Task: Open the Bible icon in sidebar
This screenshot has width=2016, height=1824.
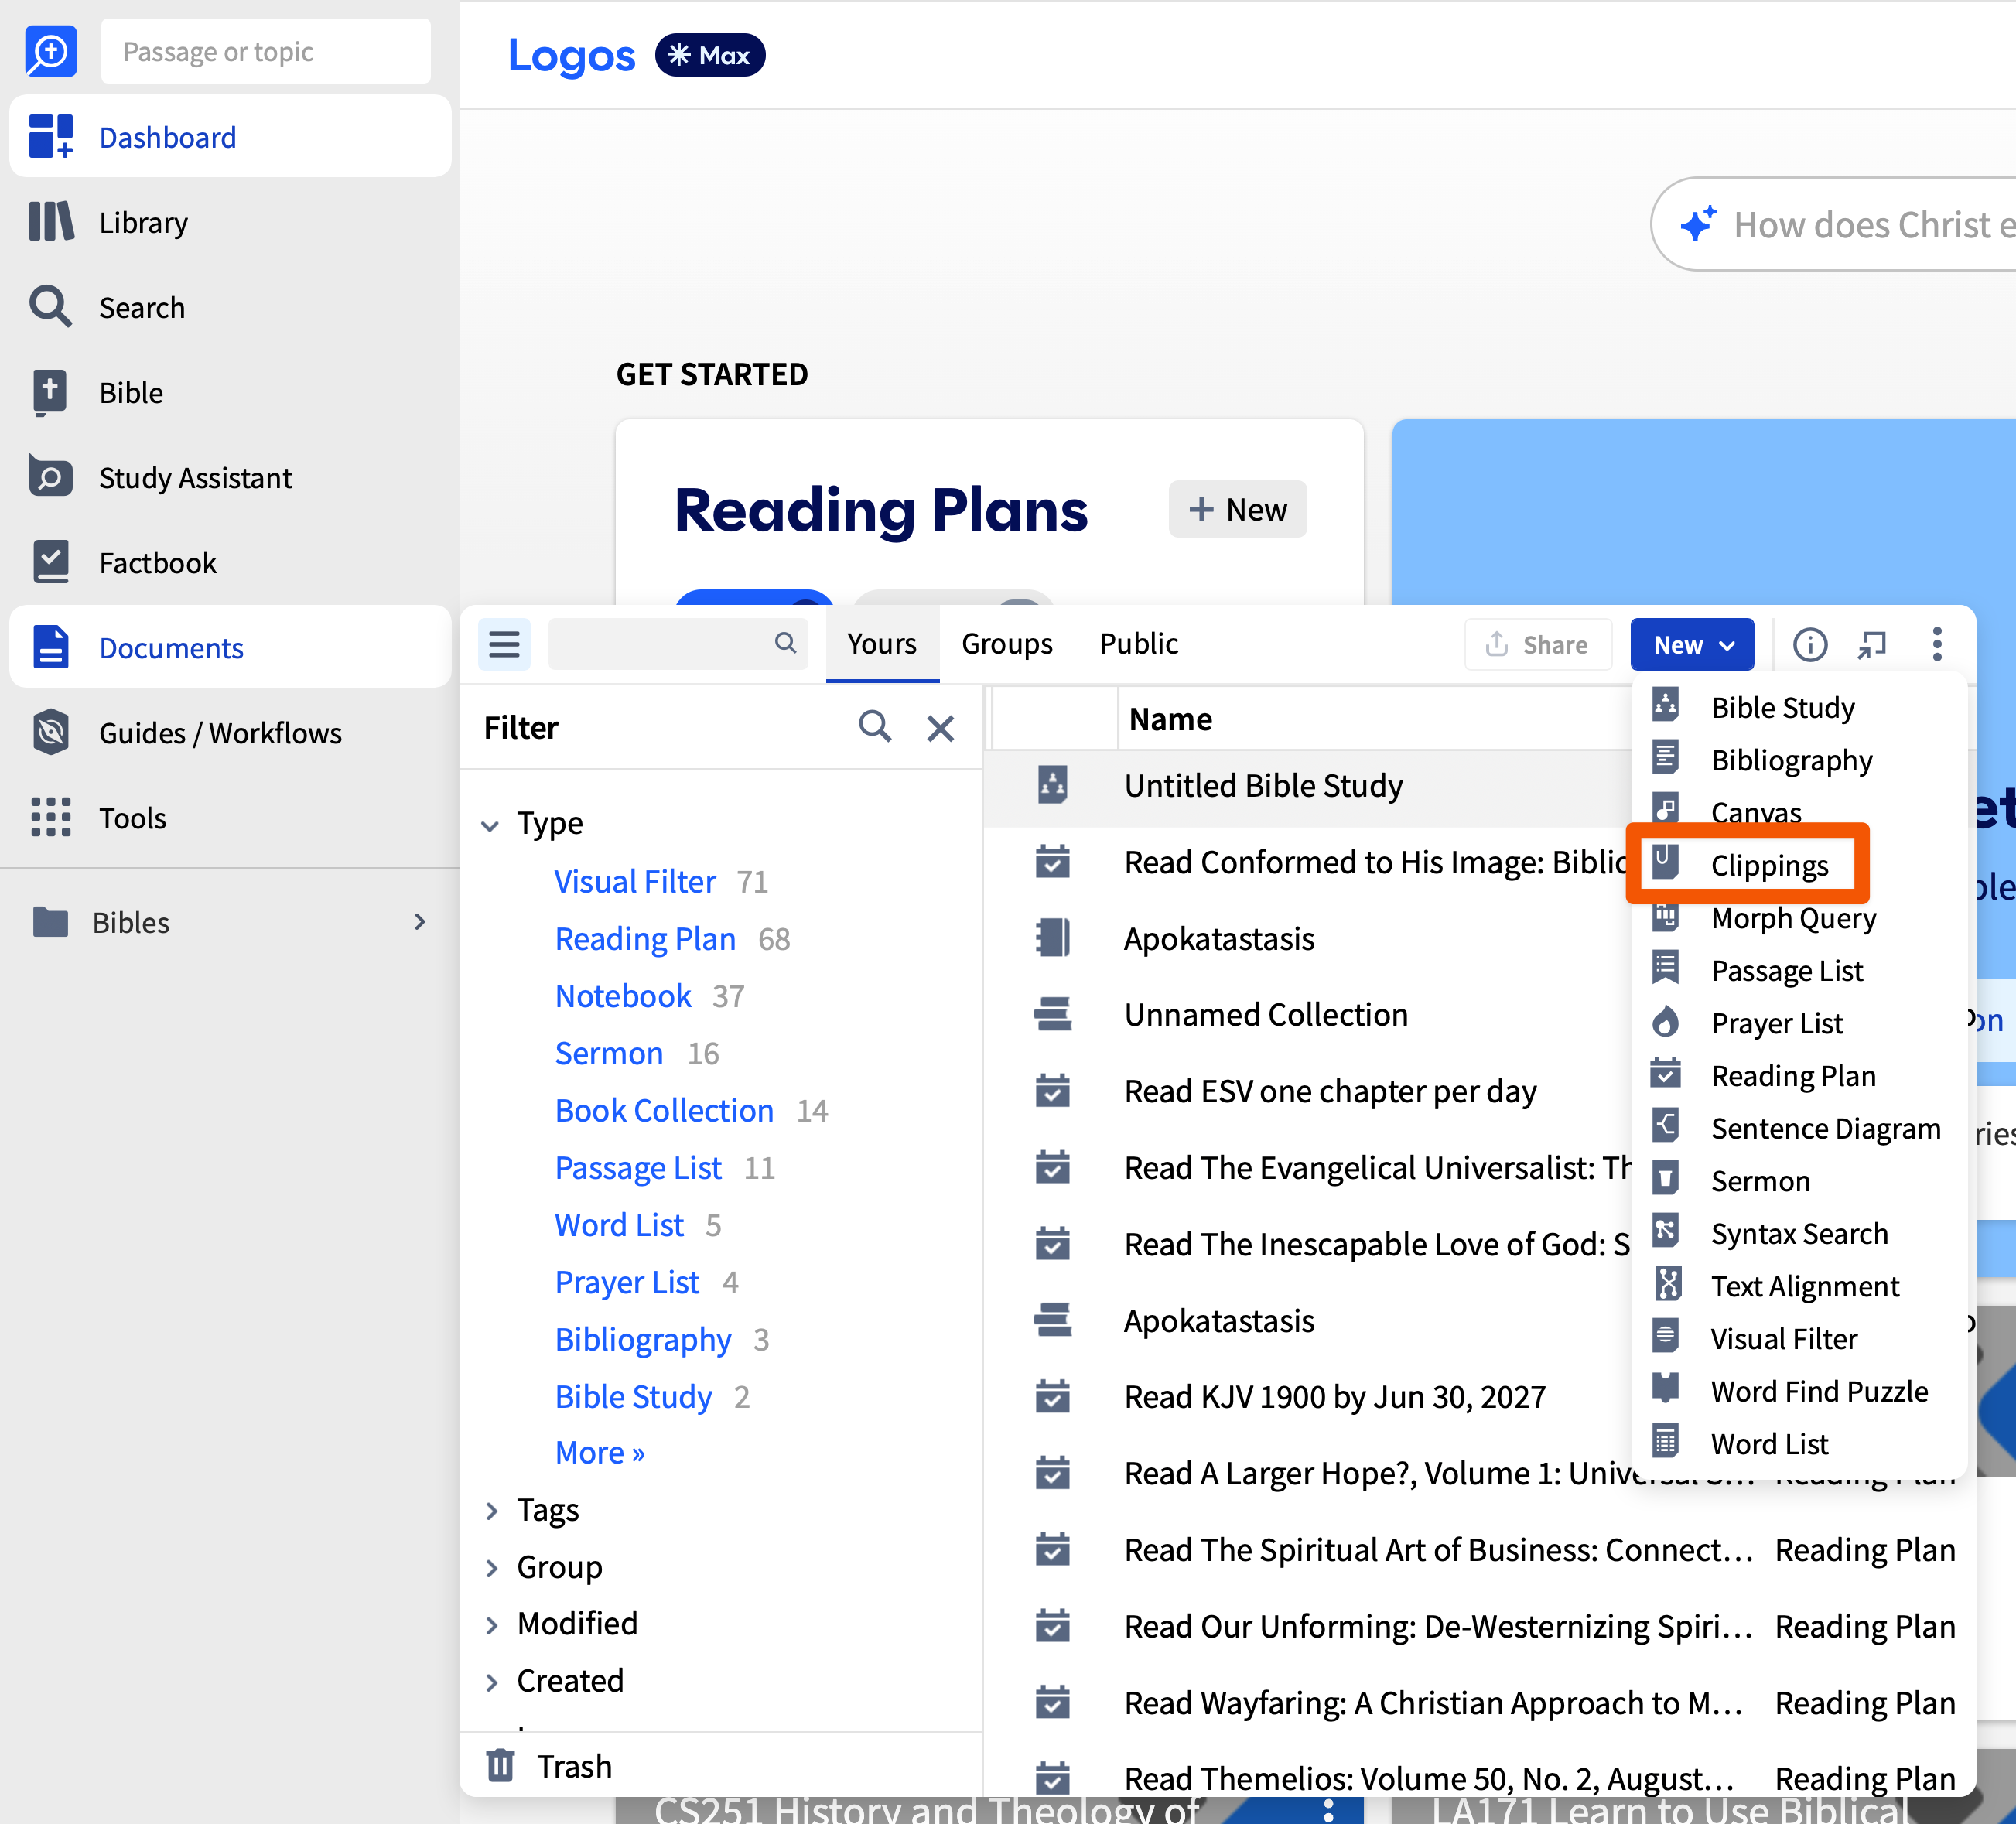Action: pyautogui.click(x=50, y=392)
